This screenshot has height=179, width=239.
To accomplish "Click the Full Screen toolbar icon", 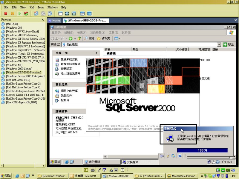I will (67, 13).
